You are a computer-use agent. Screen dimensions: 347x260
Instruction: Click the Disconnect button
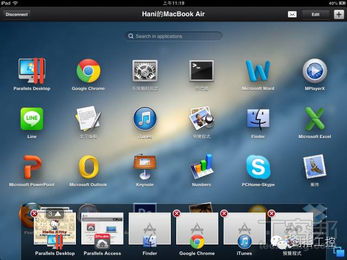[17, 15]
